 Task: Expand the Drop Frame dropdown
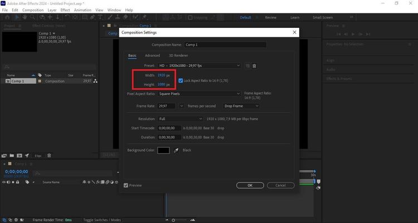[242, 105]
